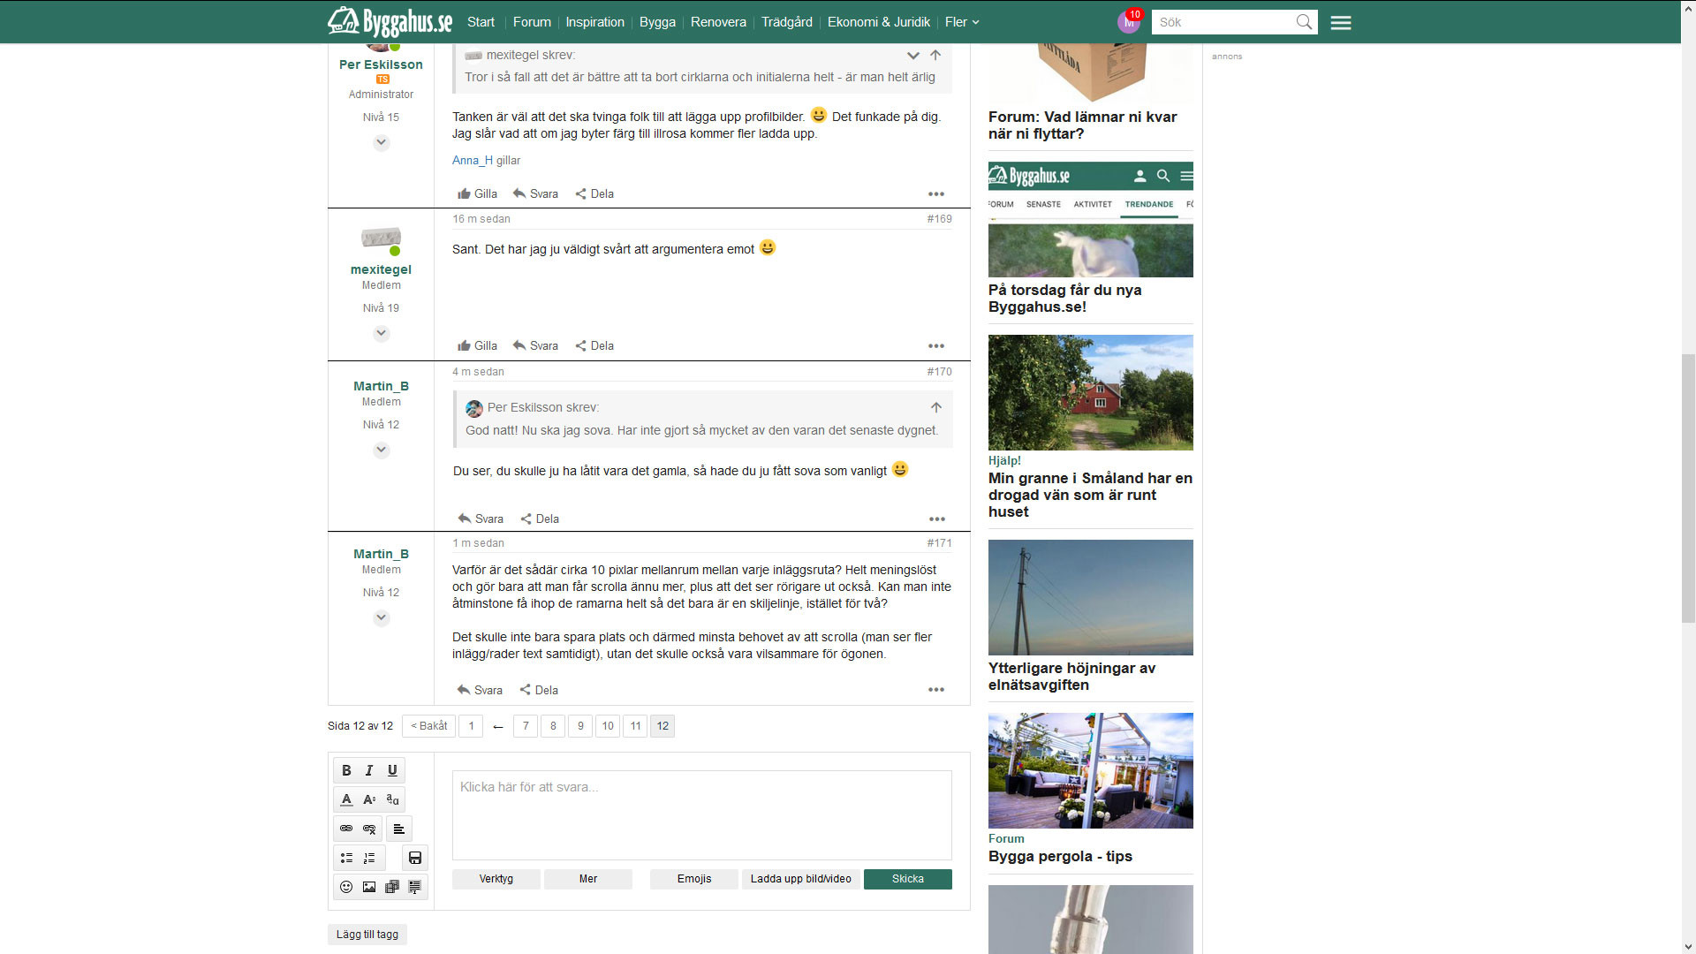Open the smiley picker icon in editor

pos(346,887)
